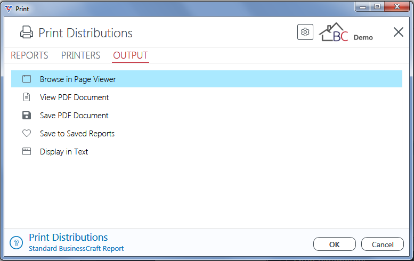Image resolution: width=414 pixels, height=261 pixels.
Task: Click the floppy disk save icon
Action: 27,116
